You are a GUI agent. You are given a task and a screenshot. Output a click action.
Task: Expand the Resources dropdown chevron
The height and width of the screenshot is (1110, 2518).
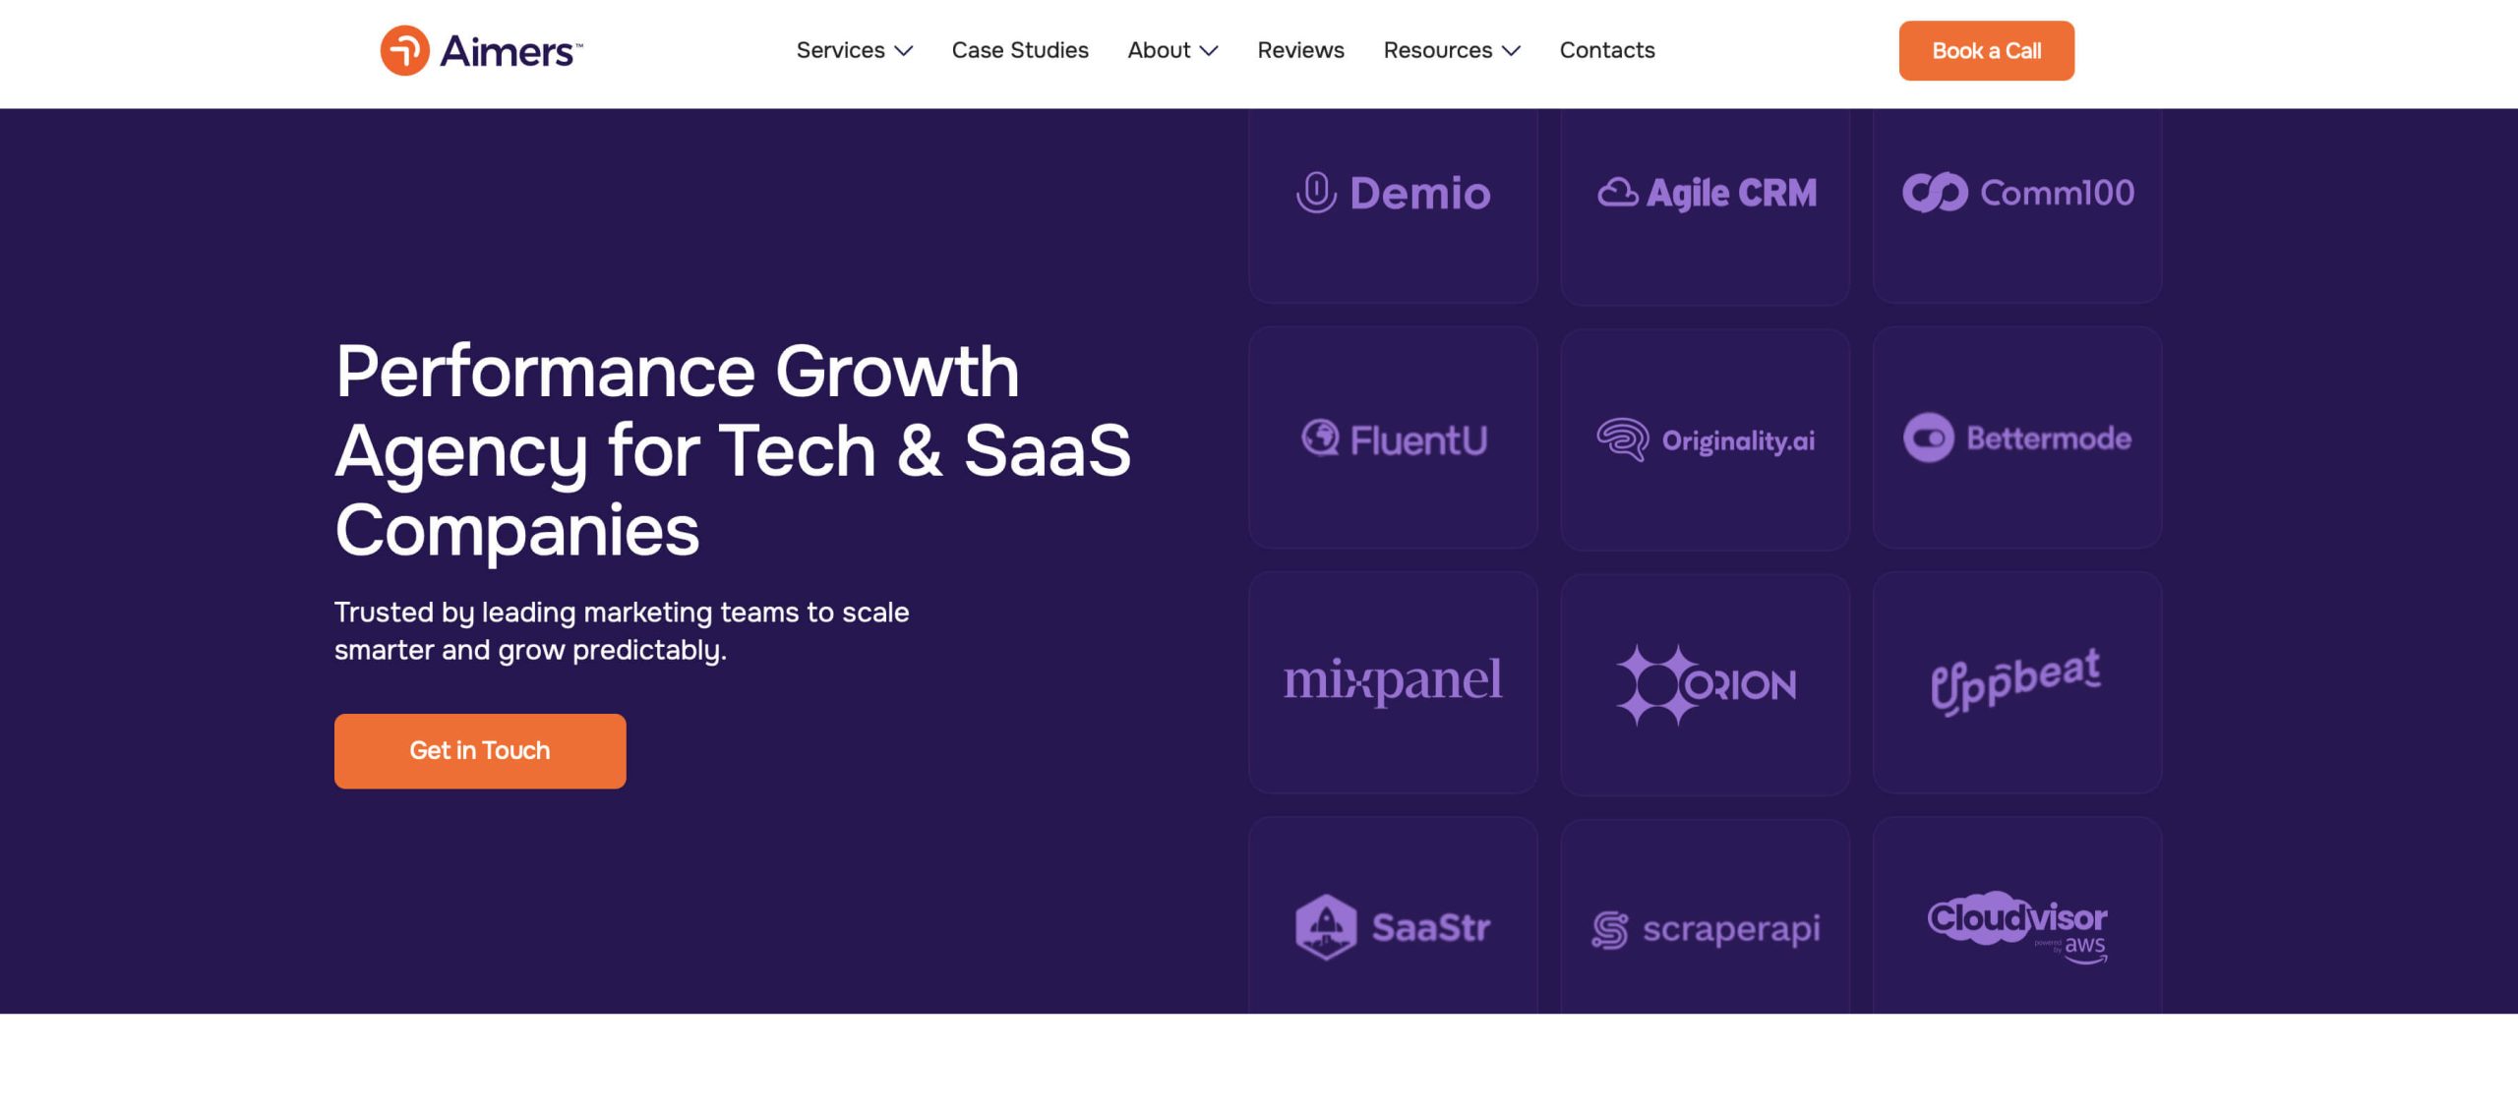[1511, 51]
